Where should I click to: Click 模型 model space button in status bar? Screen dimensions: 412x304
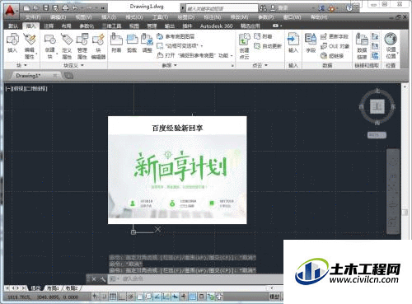coord(274,297)
